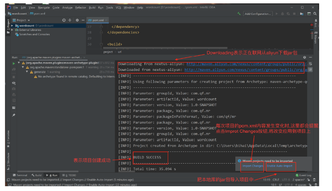Switch to the Terminal tool tab

(20, 175)
